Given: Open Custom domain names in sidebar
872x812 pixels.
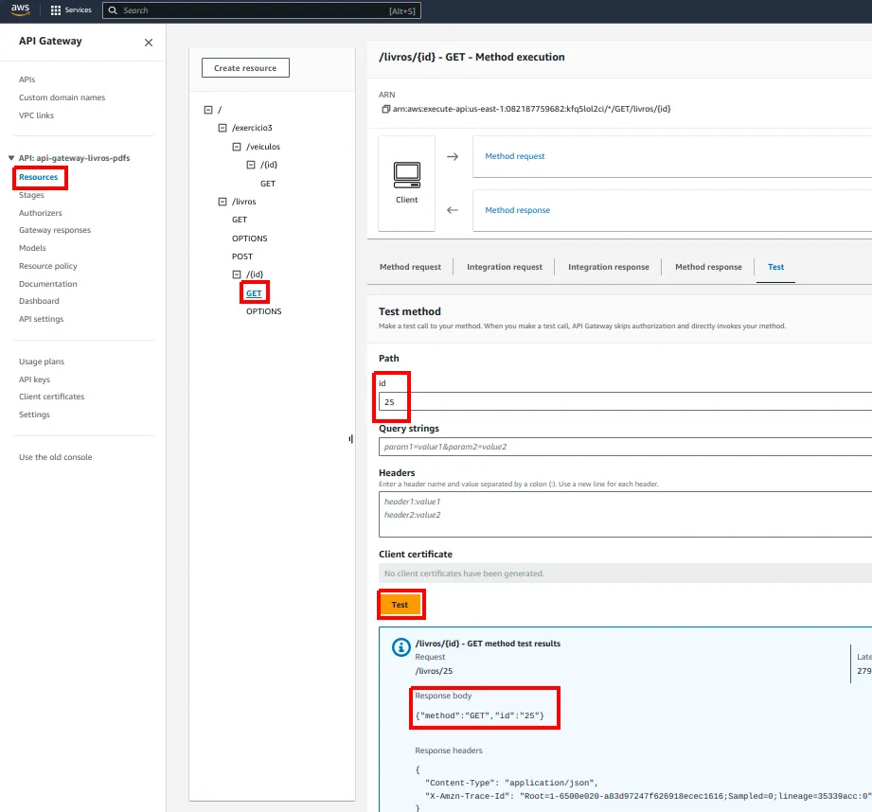Looking at the screenshot, I should point(62,97).
